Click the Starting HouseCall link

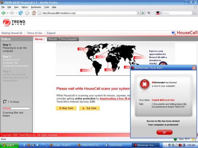(x=12, y=33)
